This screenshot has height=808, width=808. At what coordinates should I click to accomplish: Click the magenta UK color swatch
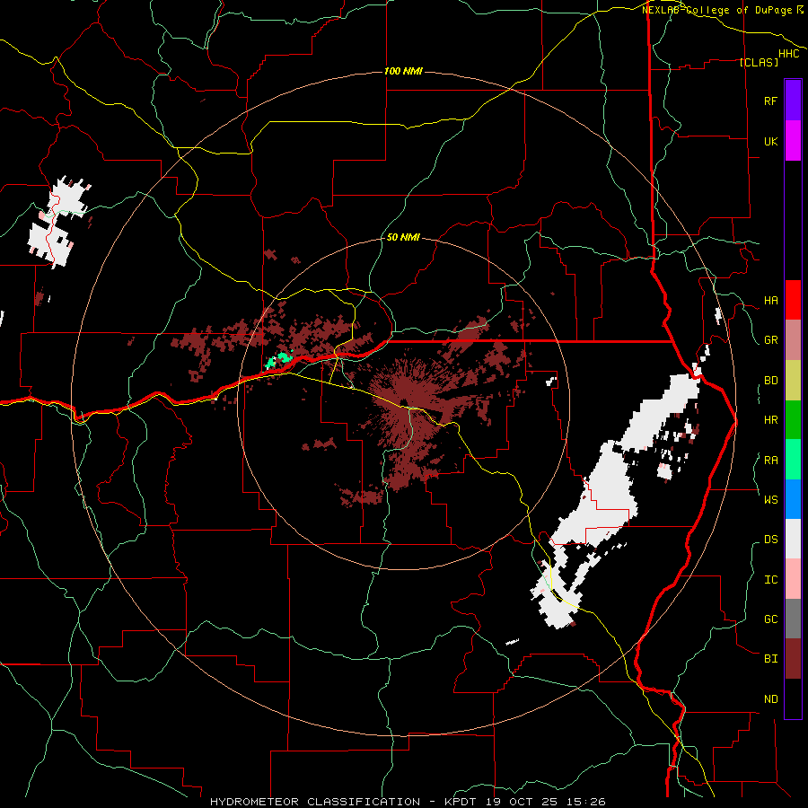pyautogui.click(x=793, y=141)
